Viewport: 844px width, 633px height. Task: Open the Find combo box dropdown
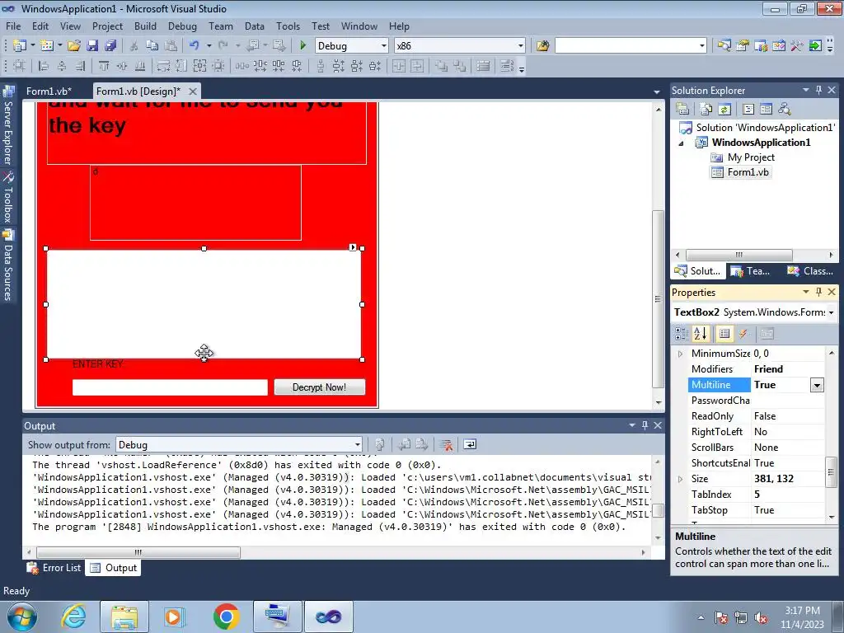[702, 46]
